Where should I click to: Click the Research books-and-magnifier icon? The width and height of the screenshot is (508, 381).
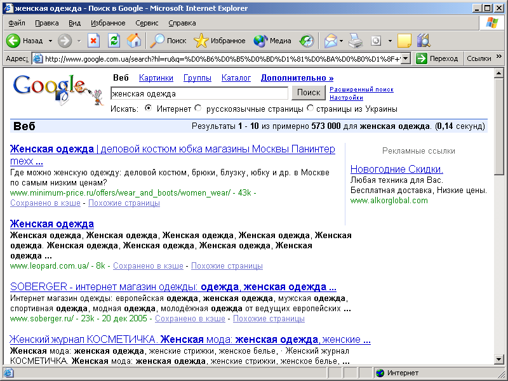click(424, 41)
